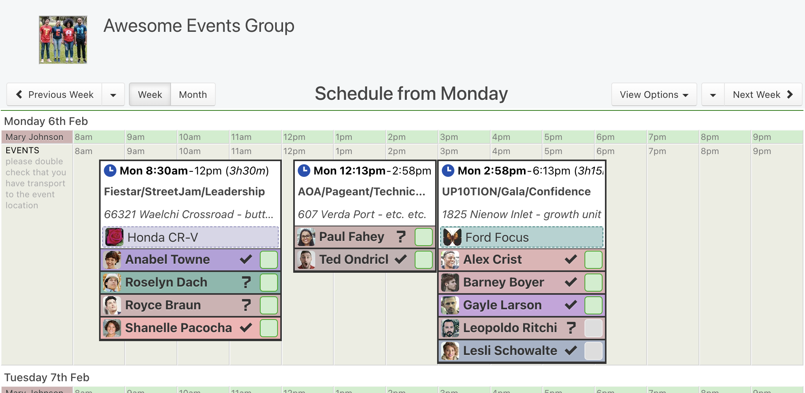Toggle the green checkbox for Ted Ondricka
Viewport: 805px width, 393px height.
(x=424, y=259)
